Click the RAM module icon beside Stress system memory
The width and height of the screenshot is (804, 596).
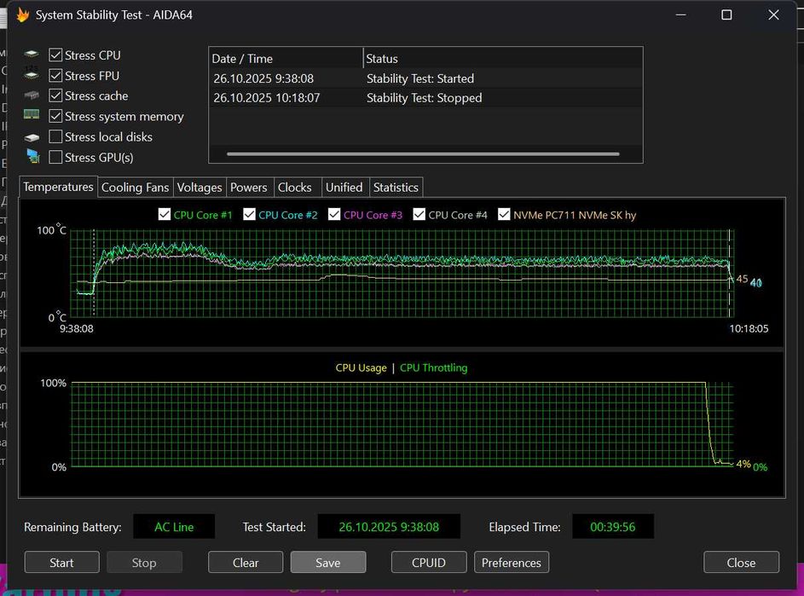[x=32, y=115]
